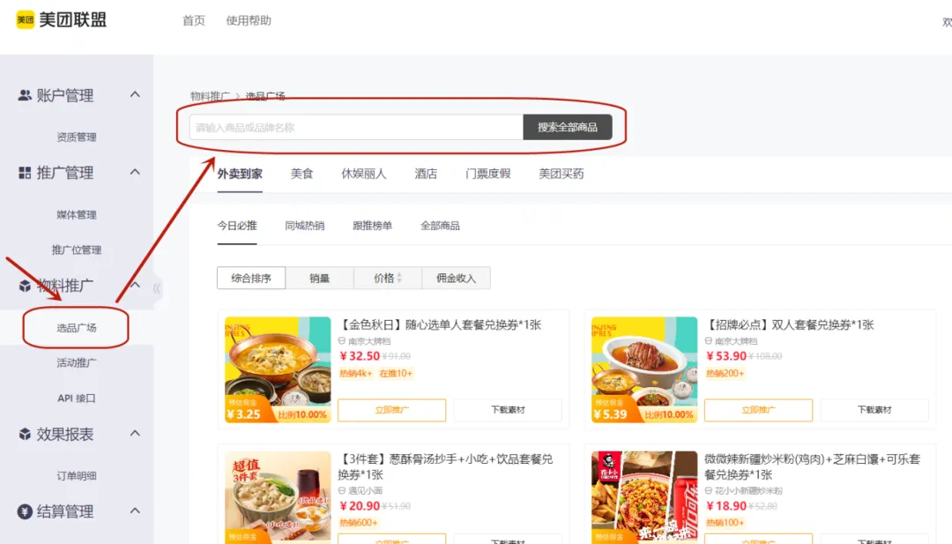
Task: Switch to 外卖到家 tab
Action: (240, 174)
